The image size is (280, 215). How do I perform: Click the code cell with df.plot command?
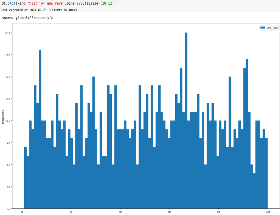coord(140,4)
